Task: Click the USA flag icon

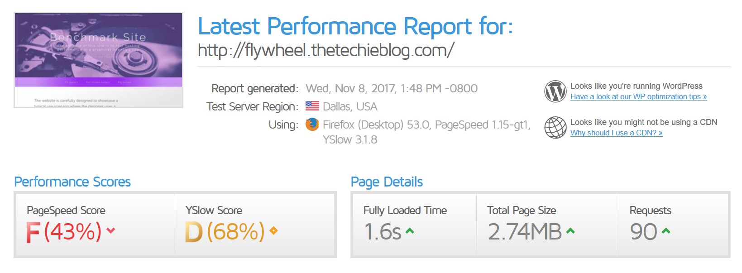Action: [312, 106]
